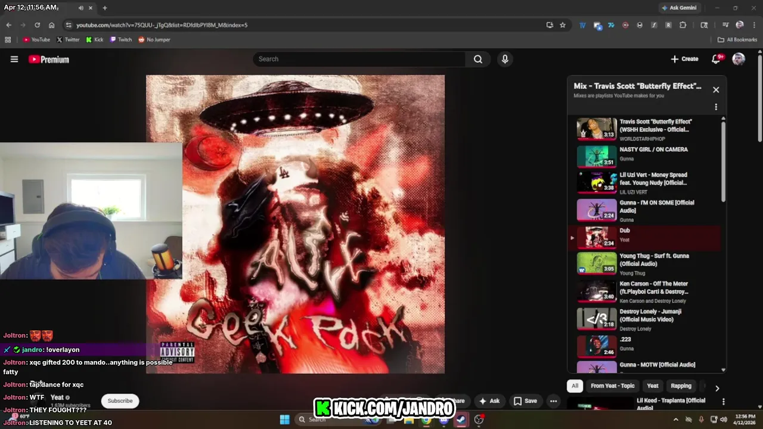Play .223 by Gunna from playlist
Viewport: 763px width, 429px height.
[645, 346]
